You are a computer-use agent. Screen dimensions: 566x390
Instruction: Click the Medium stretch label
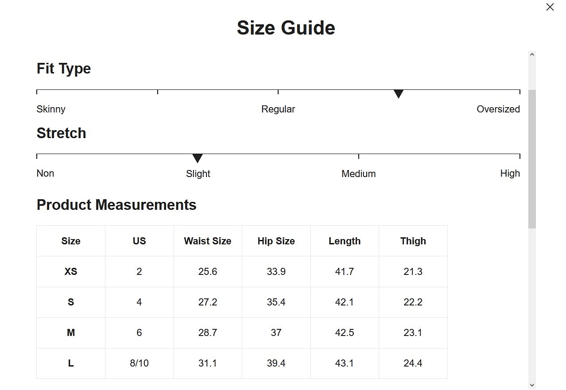[x=358, y=174]
